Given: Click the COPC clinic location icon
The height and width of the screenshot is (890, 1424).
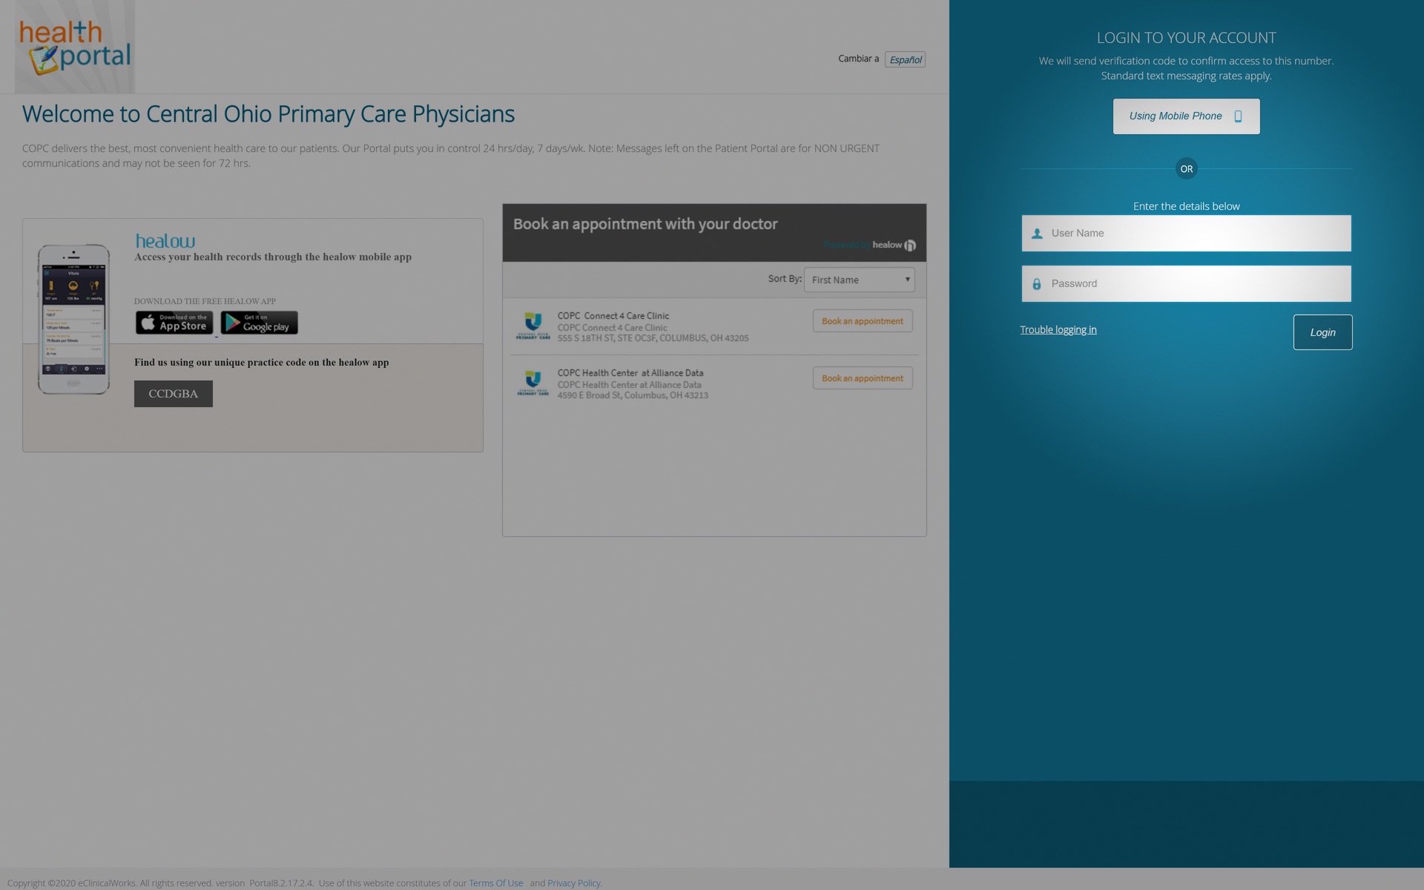Looking at the screenshot, I should [x=532, y=326].
